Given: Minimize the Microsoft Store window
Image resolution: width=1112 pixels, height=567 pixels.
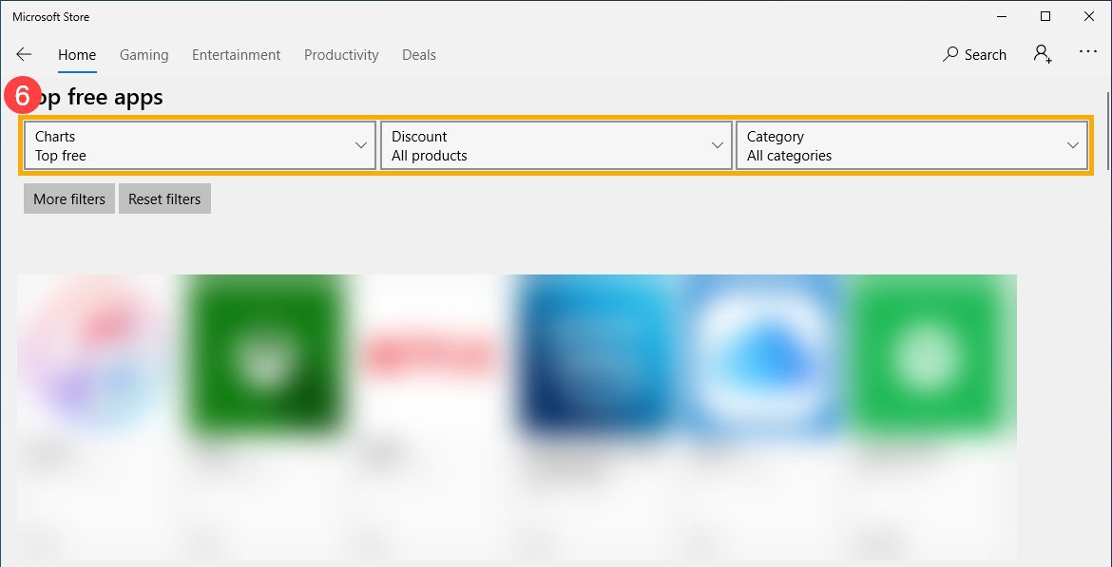Looking at the screenshot, I should tap(1002, 16).
